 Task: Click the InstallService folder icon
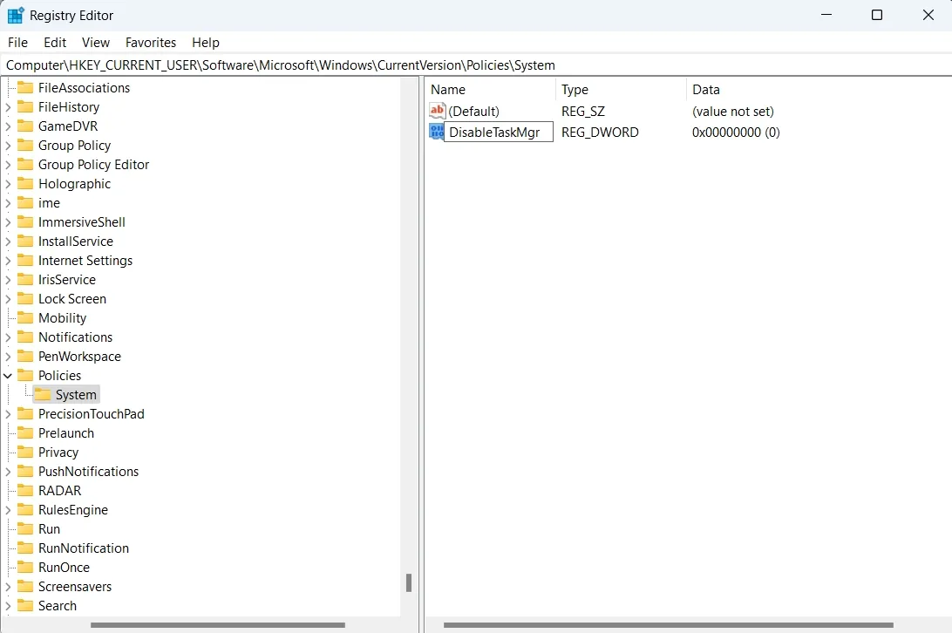click(x=25, y=242)
